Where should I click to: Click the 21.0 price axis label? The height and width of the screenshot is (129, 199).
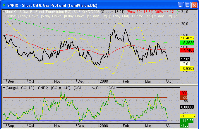point(185,12)
